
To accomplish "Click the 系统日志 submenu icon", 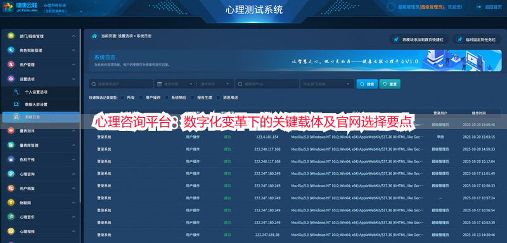I will coord(16,117).
